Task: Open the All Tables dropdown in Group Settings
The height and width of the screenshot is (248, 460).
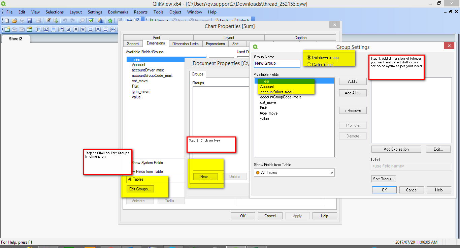Action: (x=294, y=173)
